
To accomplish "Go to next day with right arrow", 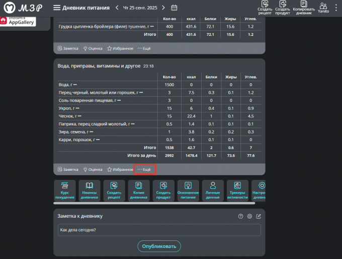I will click(163, 8).
